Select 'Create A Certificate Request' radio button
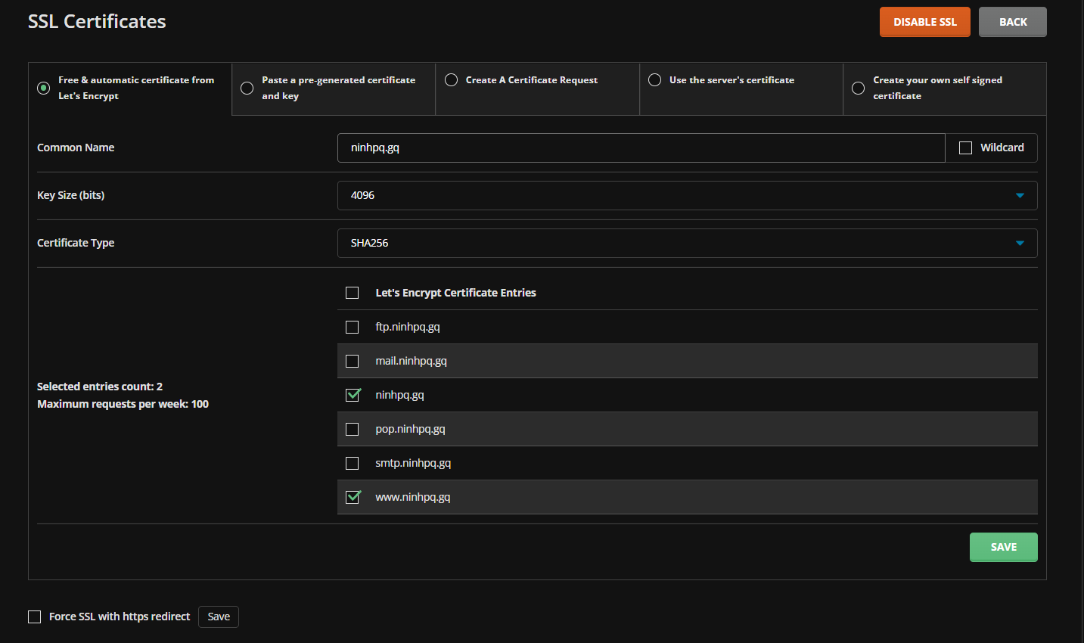The image size is (1084, 643). (451, 80)
